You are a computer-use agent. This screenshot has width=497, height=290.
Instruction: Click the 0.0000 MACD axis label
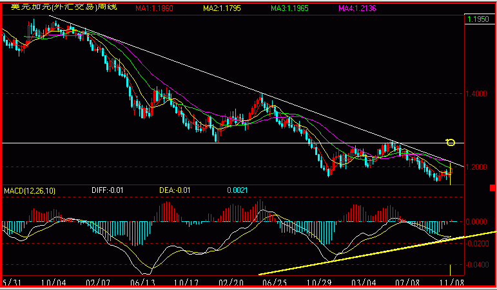pos(476,221)
